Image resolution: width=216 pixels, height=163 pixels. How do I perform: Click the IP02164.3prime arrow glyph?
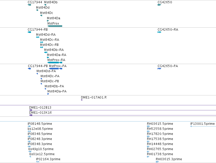pyautogui.click(x=38, y=162)
